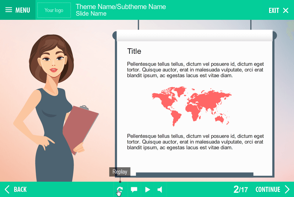Toggle audio mute with the speaker control
Viewport: 294px width, 197px height.
[160, 189]
